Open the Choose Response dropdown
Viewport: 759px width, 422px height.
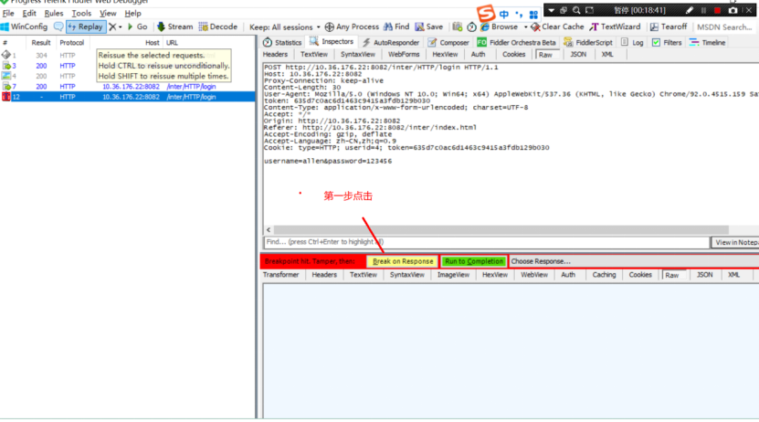633,261
